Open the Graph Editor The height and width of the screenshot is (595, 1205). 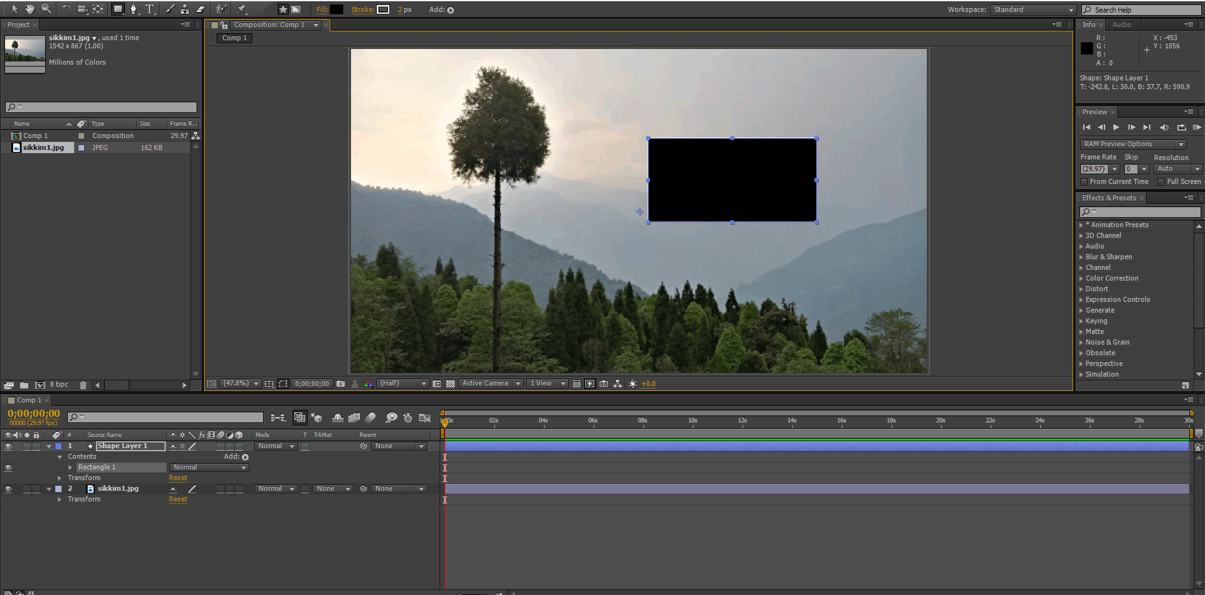(425, 417)
